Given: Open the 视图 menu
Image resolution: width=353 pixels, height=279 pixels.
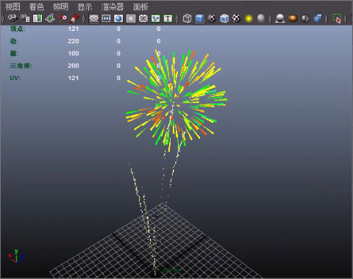Looking at the screenshot, I should 13,7.
